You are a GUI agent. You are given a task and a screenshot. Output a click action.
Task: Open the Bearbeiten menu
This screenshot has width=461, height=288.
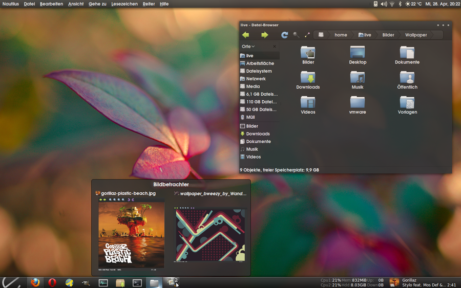pos(51,4)
